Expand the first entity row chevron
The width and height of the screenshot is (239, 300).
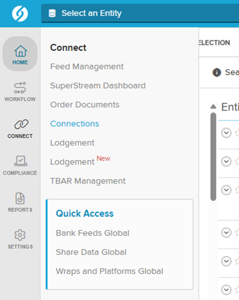[x=226, y=133]
